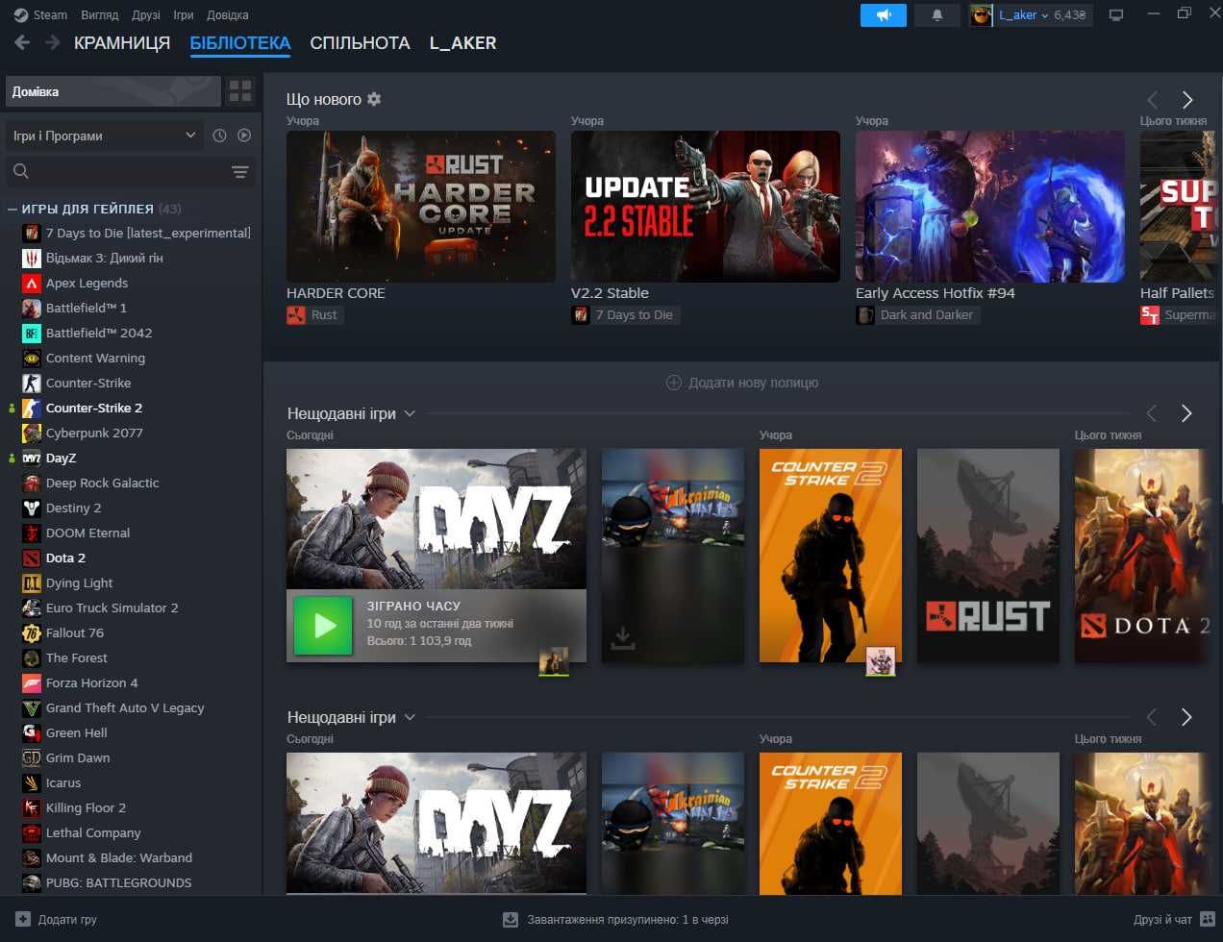Image resolution: width=1223 pixels, height=942 pixels.
Task: Open the downloads manager icon
Action: click(x=511, y=920)
